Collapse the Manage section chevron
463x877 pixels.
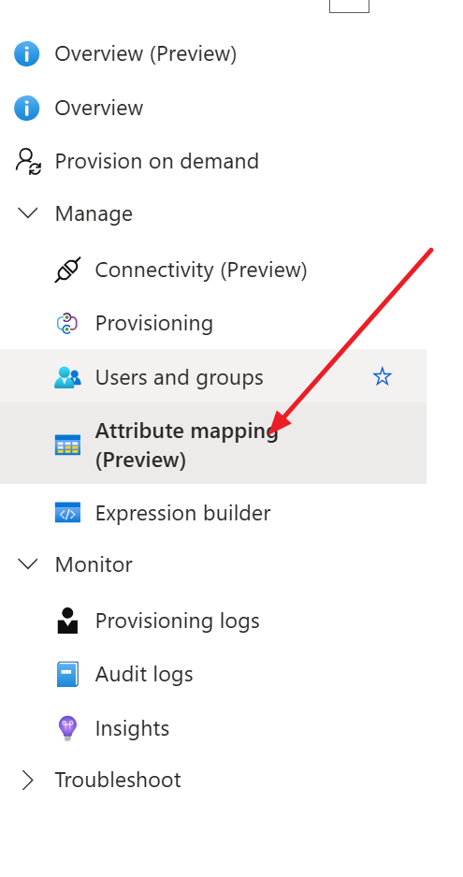coord(28,212)
